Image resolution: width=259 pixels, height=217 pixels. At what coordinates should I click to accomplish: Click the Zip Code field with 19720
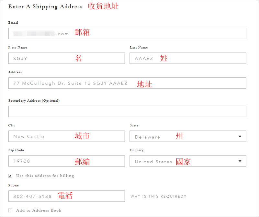tap(67, 161)
